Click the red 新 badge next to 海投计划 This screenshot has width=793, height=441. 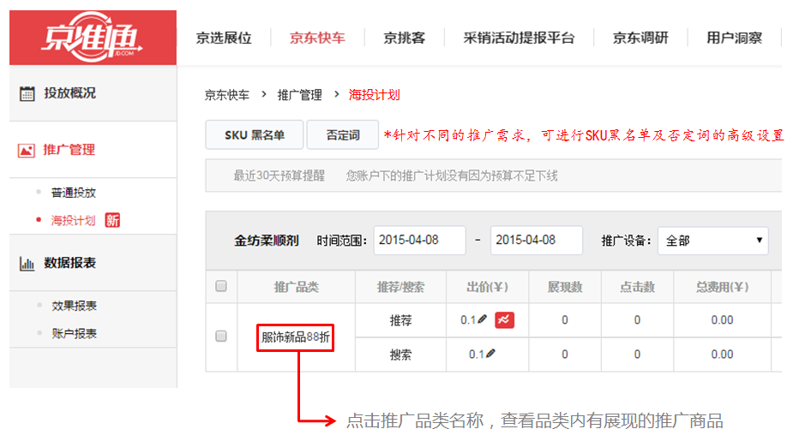(112, 220)
